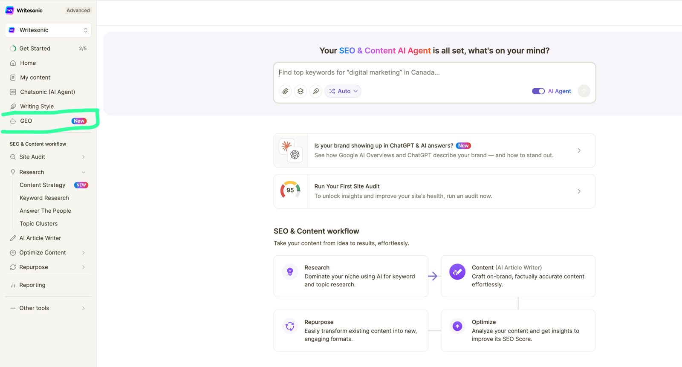This screenshot has height=367, width=682.
Task: Click the Repurpose refresh icon in sidebar
Action: (13, 267)
